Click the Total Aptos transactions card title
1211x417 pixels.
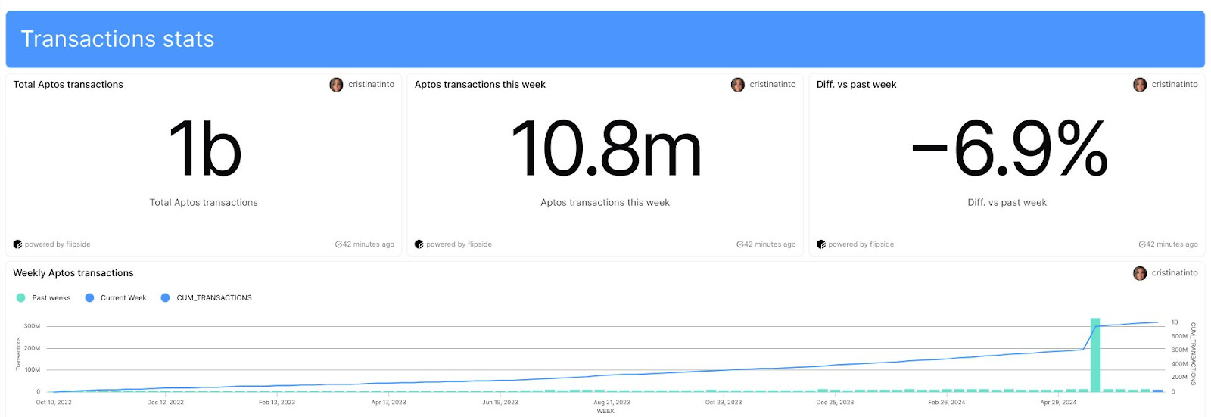point(68,85)
